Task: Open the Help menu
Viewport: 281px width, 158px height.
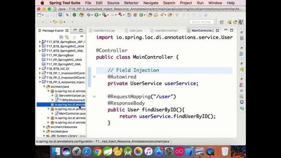Action: pos(231,3)
